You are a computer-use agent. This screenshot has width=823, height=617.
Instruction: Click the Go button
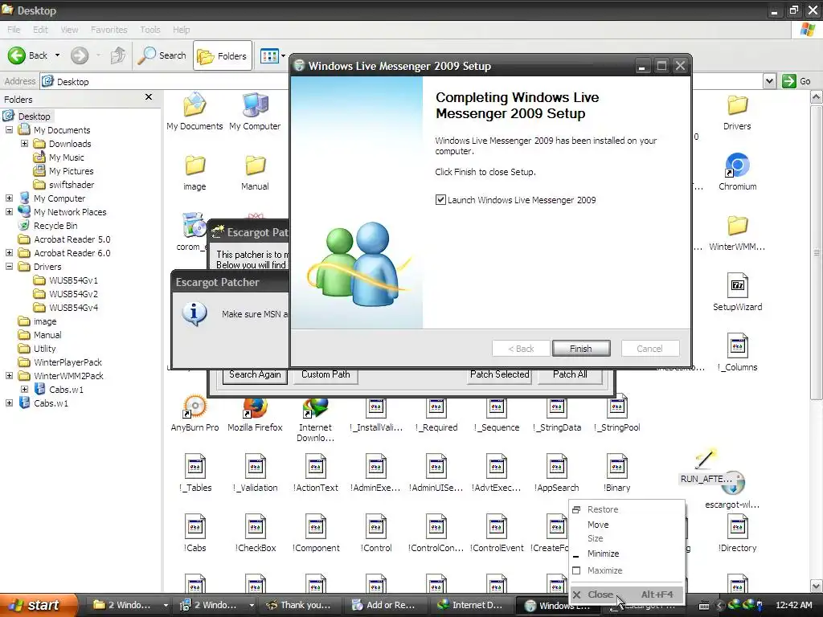point(796,81)
